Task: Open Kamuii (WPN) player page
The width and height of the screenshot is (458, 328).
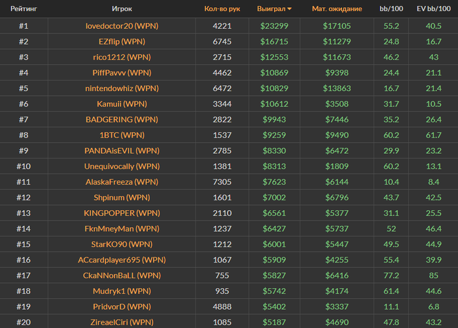Action: pyautogui.click(x=122, y=104)
